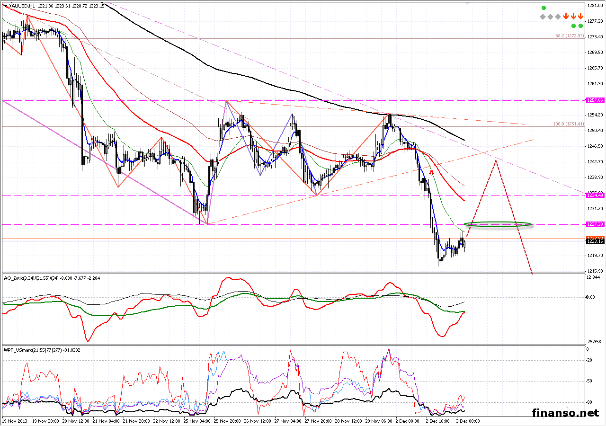The image size is (606, 426).
Task: Click the black 1223.15 current price tag
Action: 595,241
